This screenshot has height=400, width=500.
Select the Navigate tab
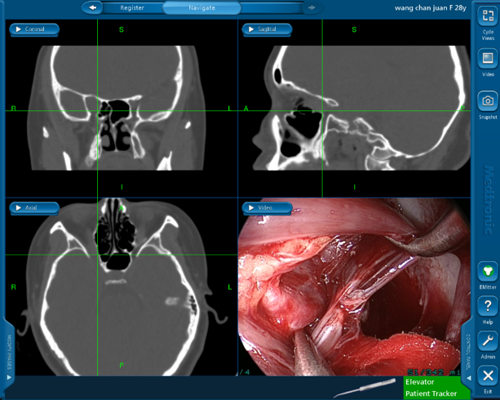(x=202, y=7)
